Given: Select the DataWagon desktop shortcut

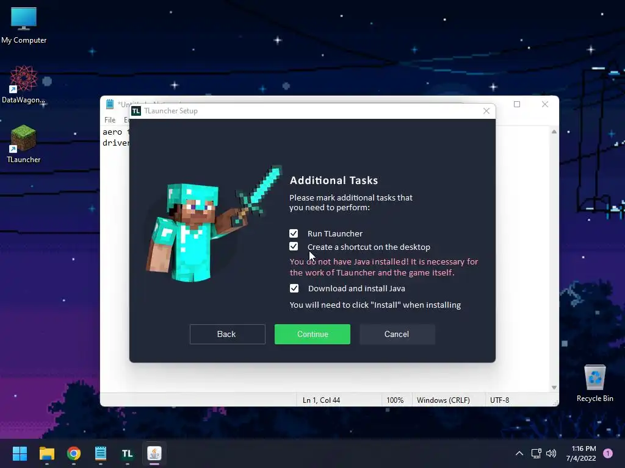Looking at the screenshot, I should click(x=24, y=84).
